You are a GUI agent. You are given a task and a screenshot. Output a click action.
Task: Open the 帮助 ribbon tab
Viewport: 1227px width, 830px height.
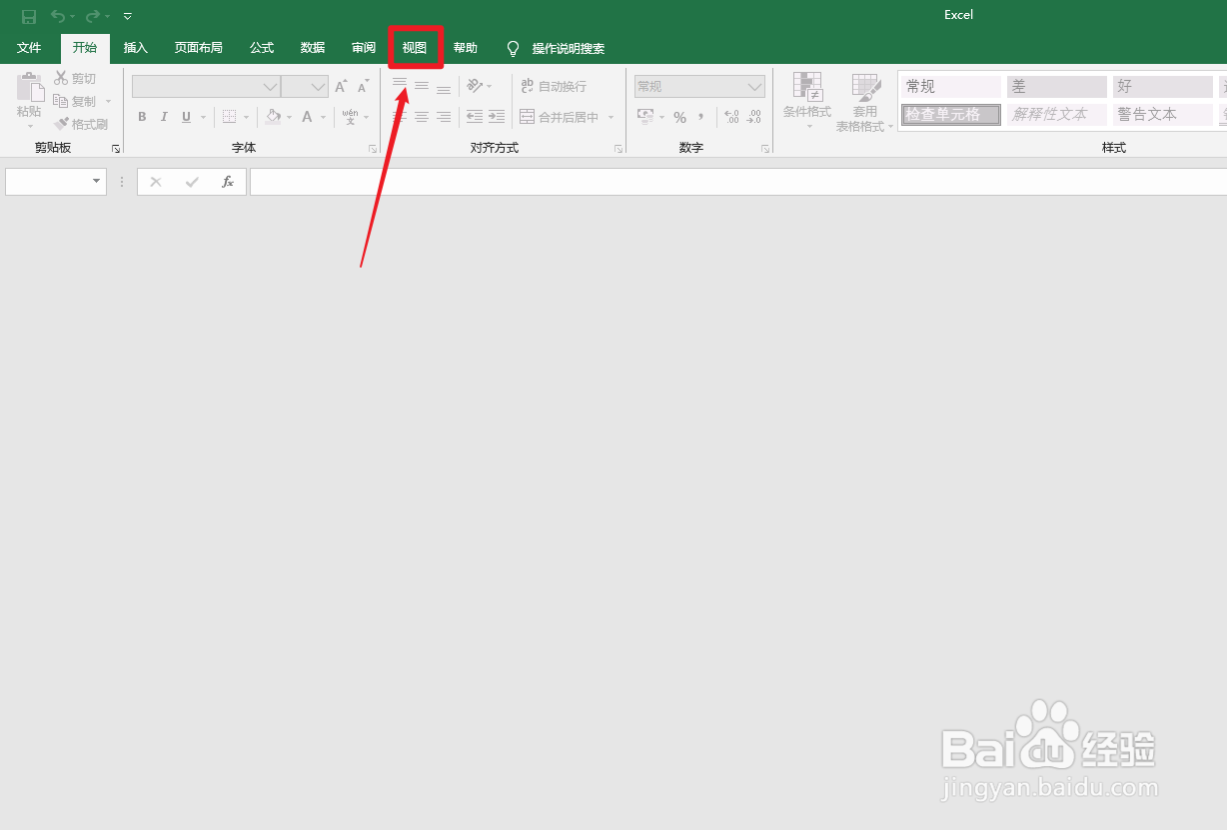[466, 48]
